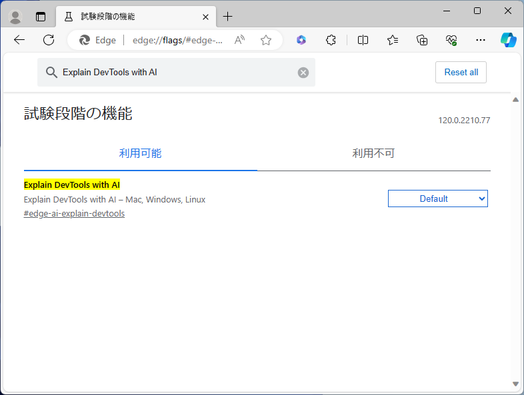Toggle split screen icon

click(363, 40)
